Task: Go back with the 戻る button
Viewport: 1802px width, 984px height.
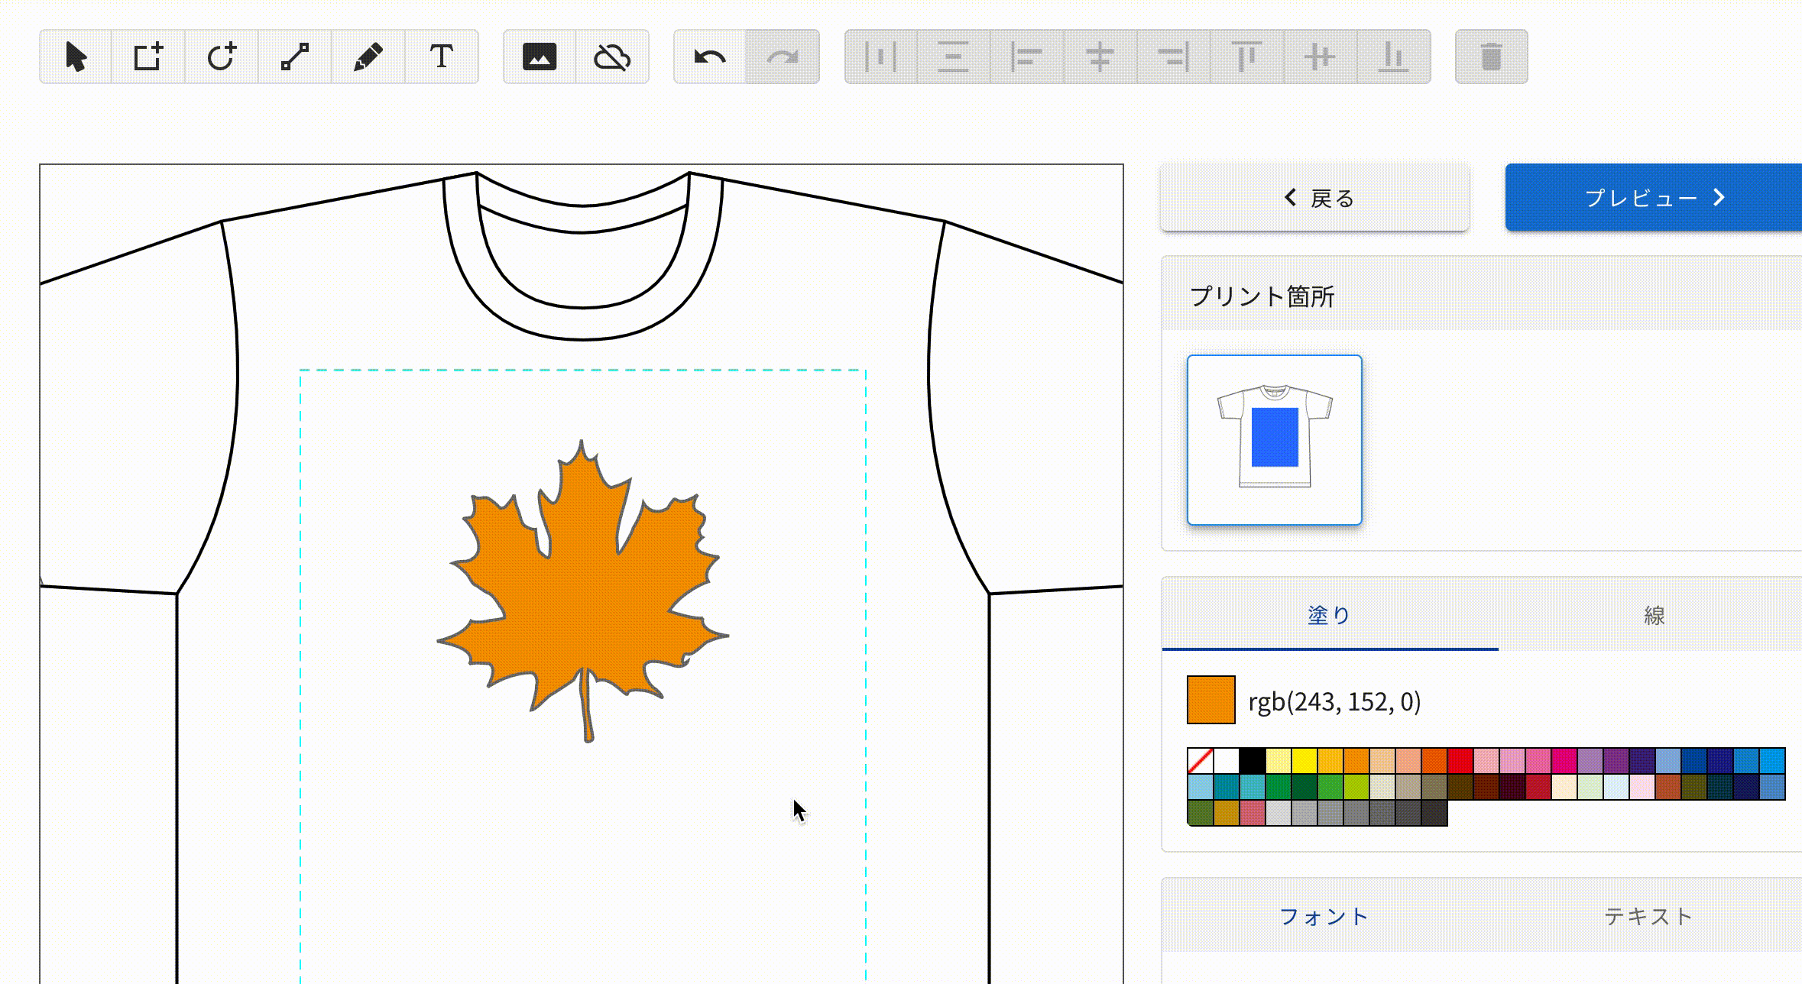Action: pos(1315,198)
